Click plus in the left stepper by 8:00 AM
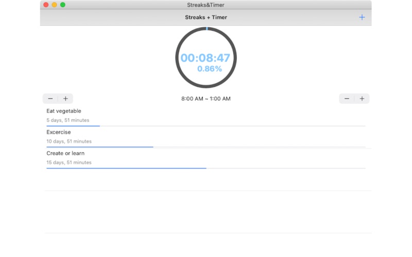The image size is (412, 257). click(x=65, y=99)
